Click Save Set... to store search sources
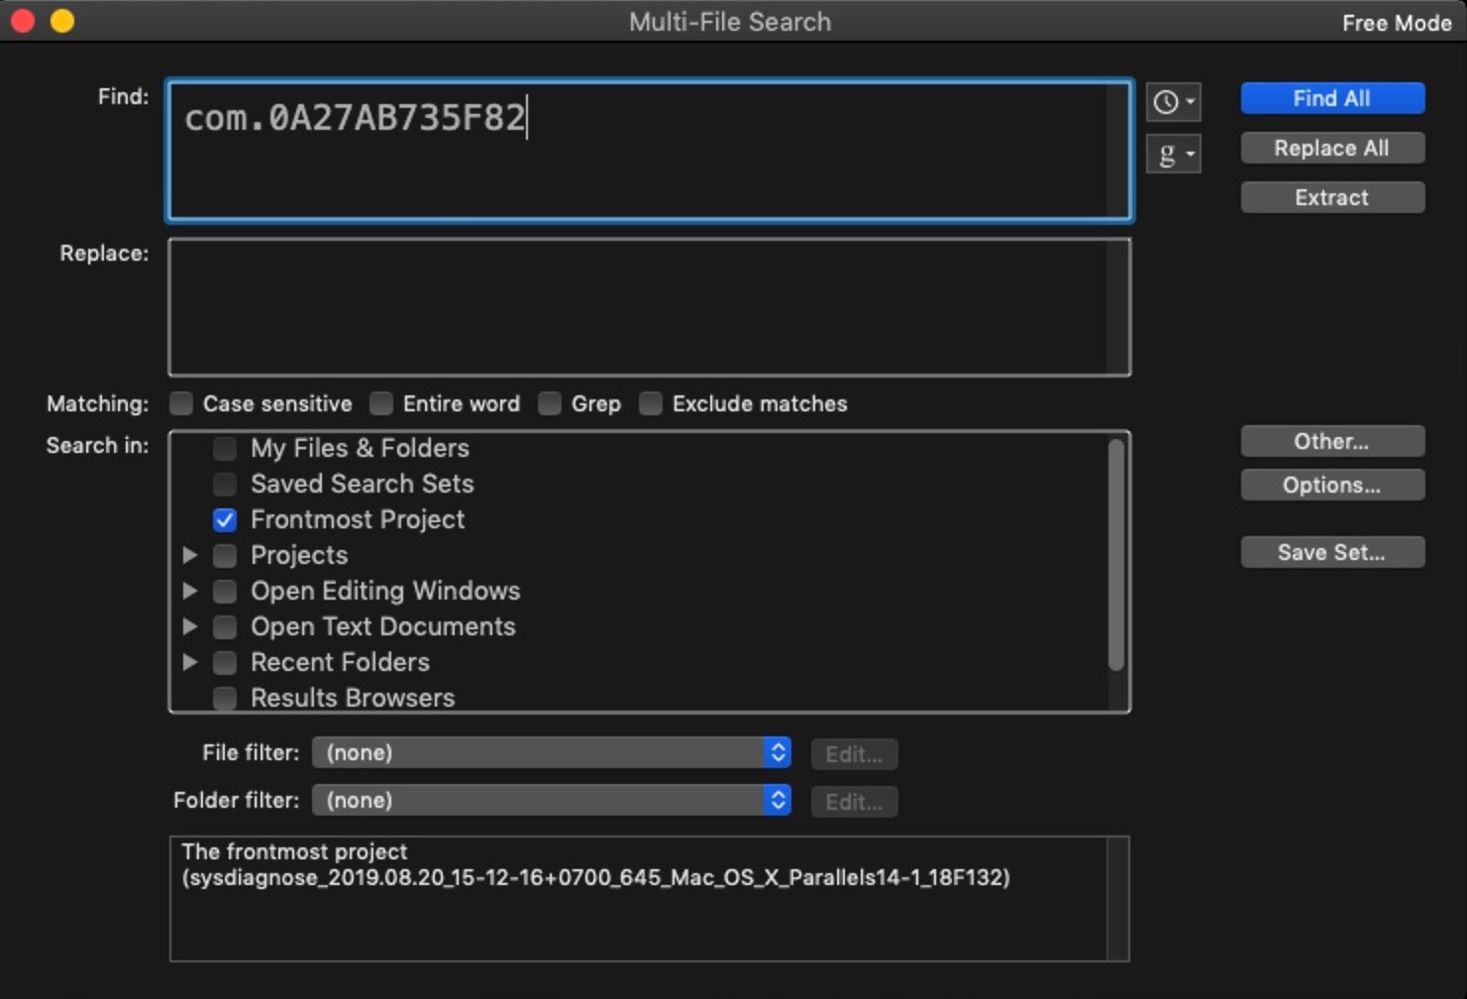Screen dimensions: 1467x999 tap(1331, 552)
